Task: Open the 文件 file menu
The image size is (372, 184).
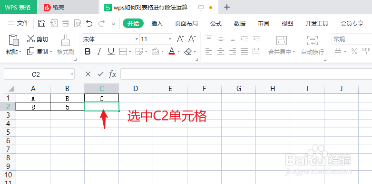Action: coord(18,23)
